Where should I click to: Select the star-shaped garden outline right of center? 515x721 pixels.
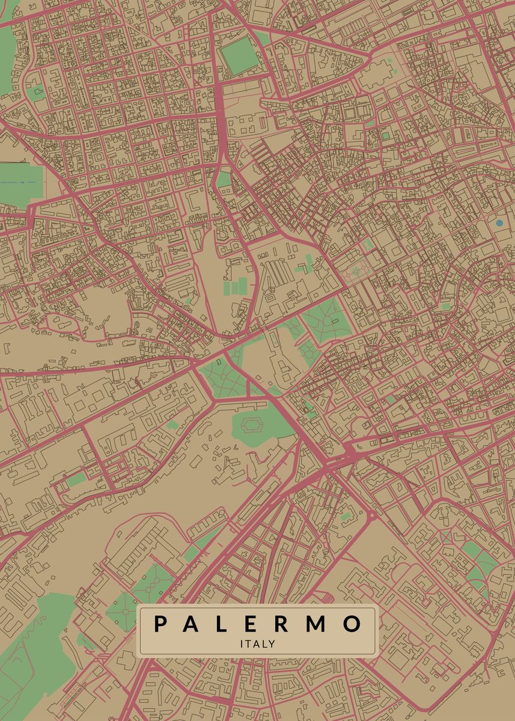[355, 272]
